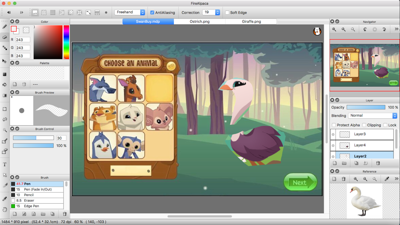Click the undo arrow in top toolbar
The image size is (400, 225).
[9, 12]
